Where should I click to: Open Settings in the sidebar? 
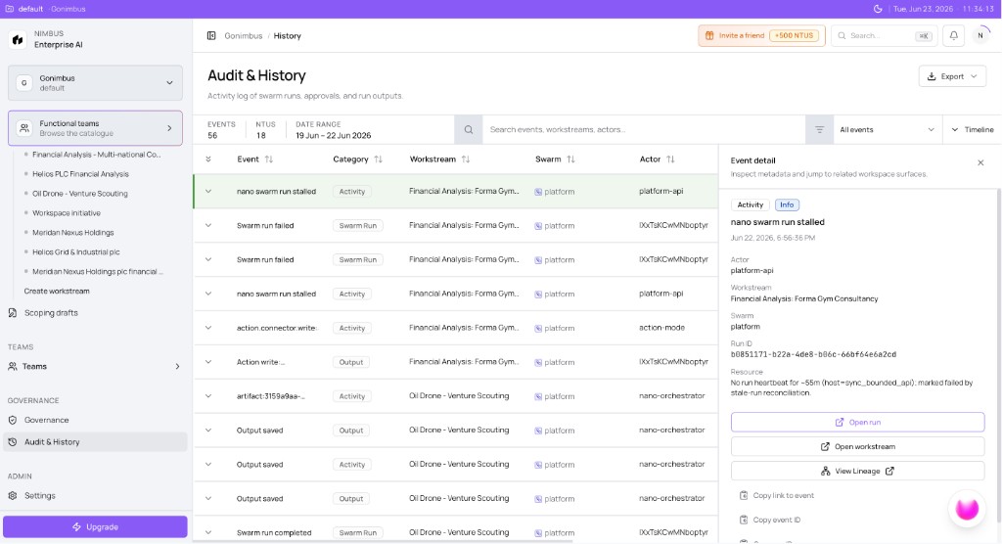95,495
